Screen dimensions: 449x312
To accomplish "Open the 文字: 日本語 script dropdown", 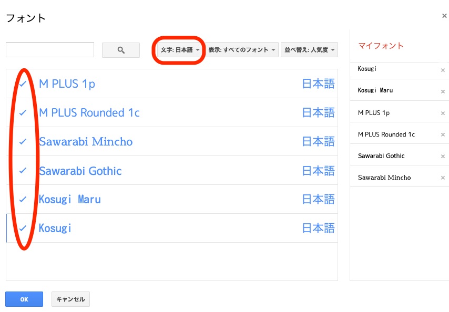I will 180,50.
